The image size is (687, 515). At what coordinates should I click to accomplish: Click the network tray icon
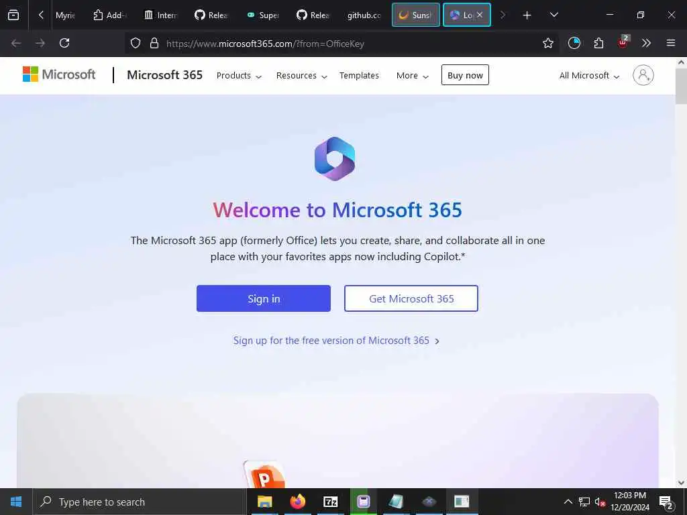click(584, 502)
